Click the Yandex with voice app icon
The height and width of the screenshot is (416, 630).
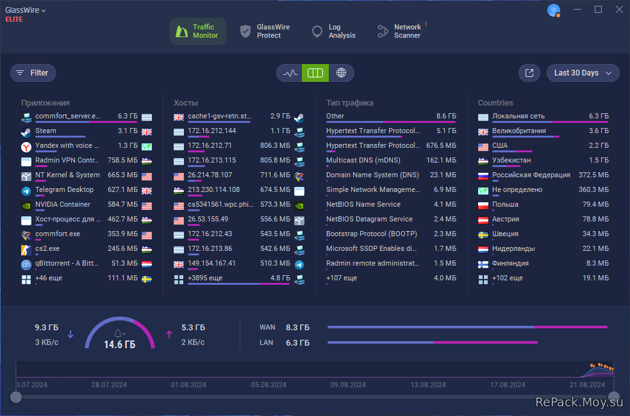coord(26,147)
